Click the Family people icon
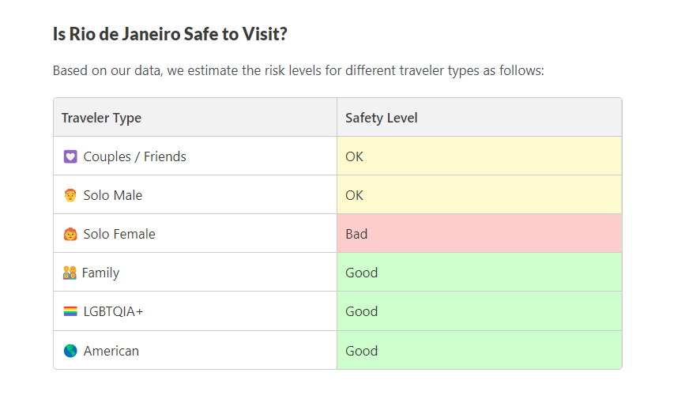674x399 pixels. pos(70,273)
